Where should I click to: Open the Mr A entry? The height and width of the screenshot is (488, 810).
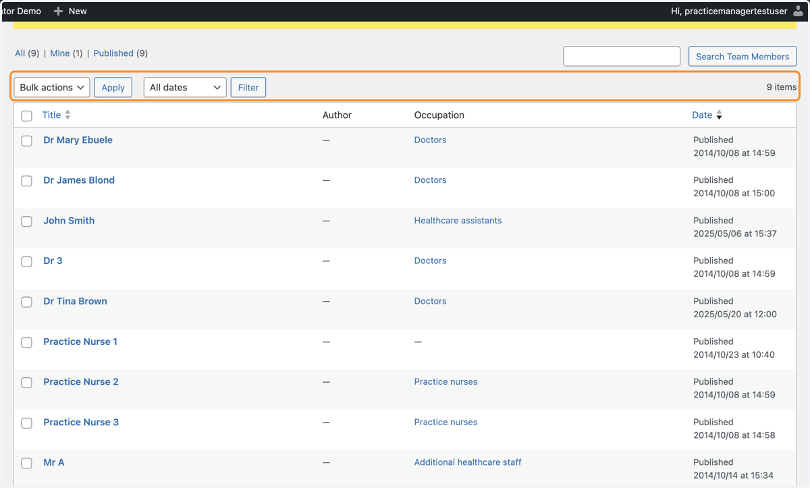(54, 462)
